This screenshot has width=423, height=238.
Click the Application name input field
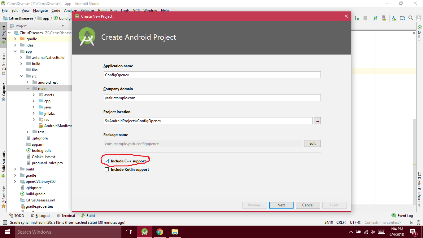point(212,75)
